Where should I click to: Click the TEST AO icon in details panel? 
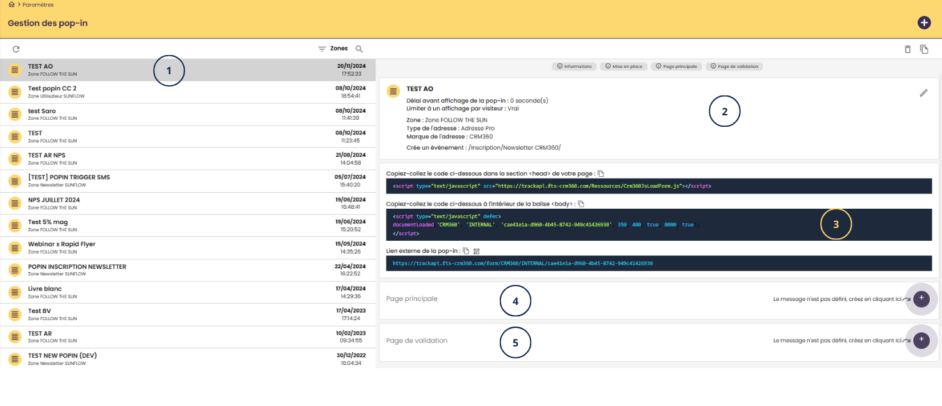click(x=393, y=92)
